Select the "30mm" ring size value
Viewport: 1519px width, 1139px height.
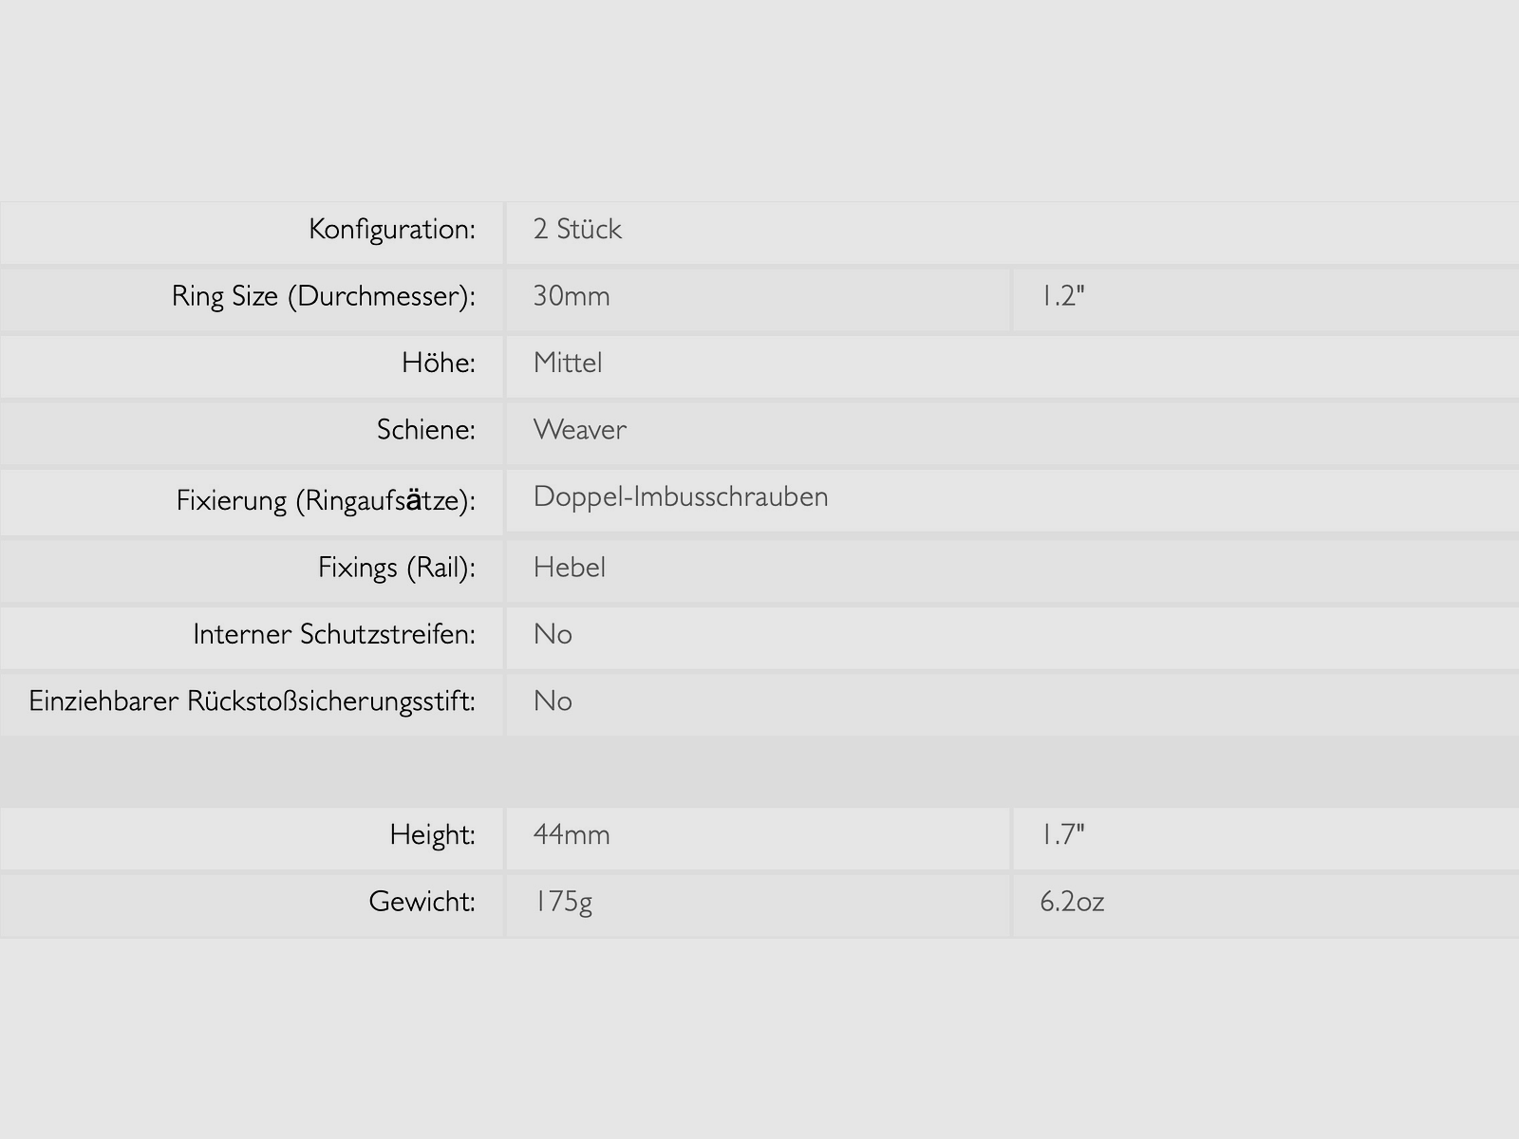pos(572,296)
